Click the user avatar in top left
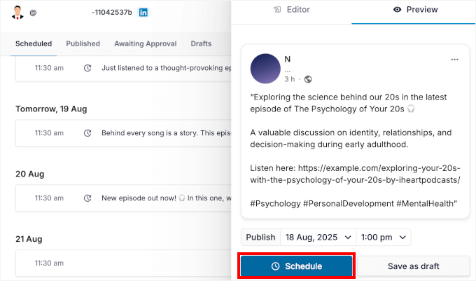 click(x=19, y=13)
